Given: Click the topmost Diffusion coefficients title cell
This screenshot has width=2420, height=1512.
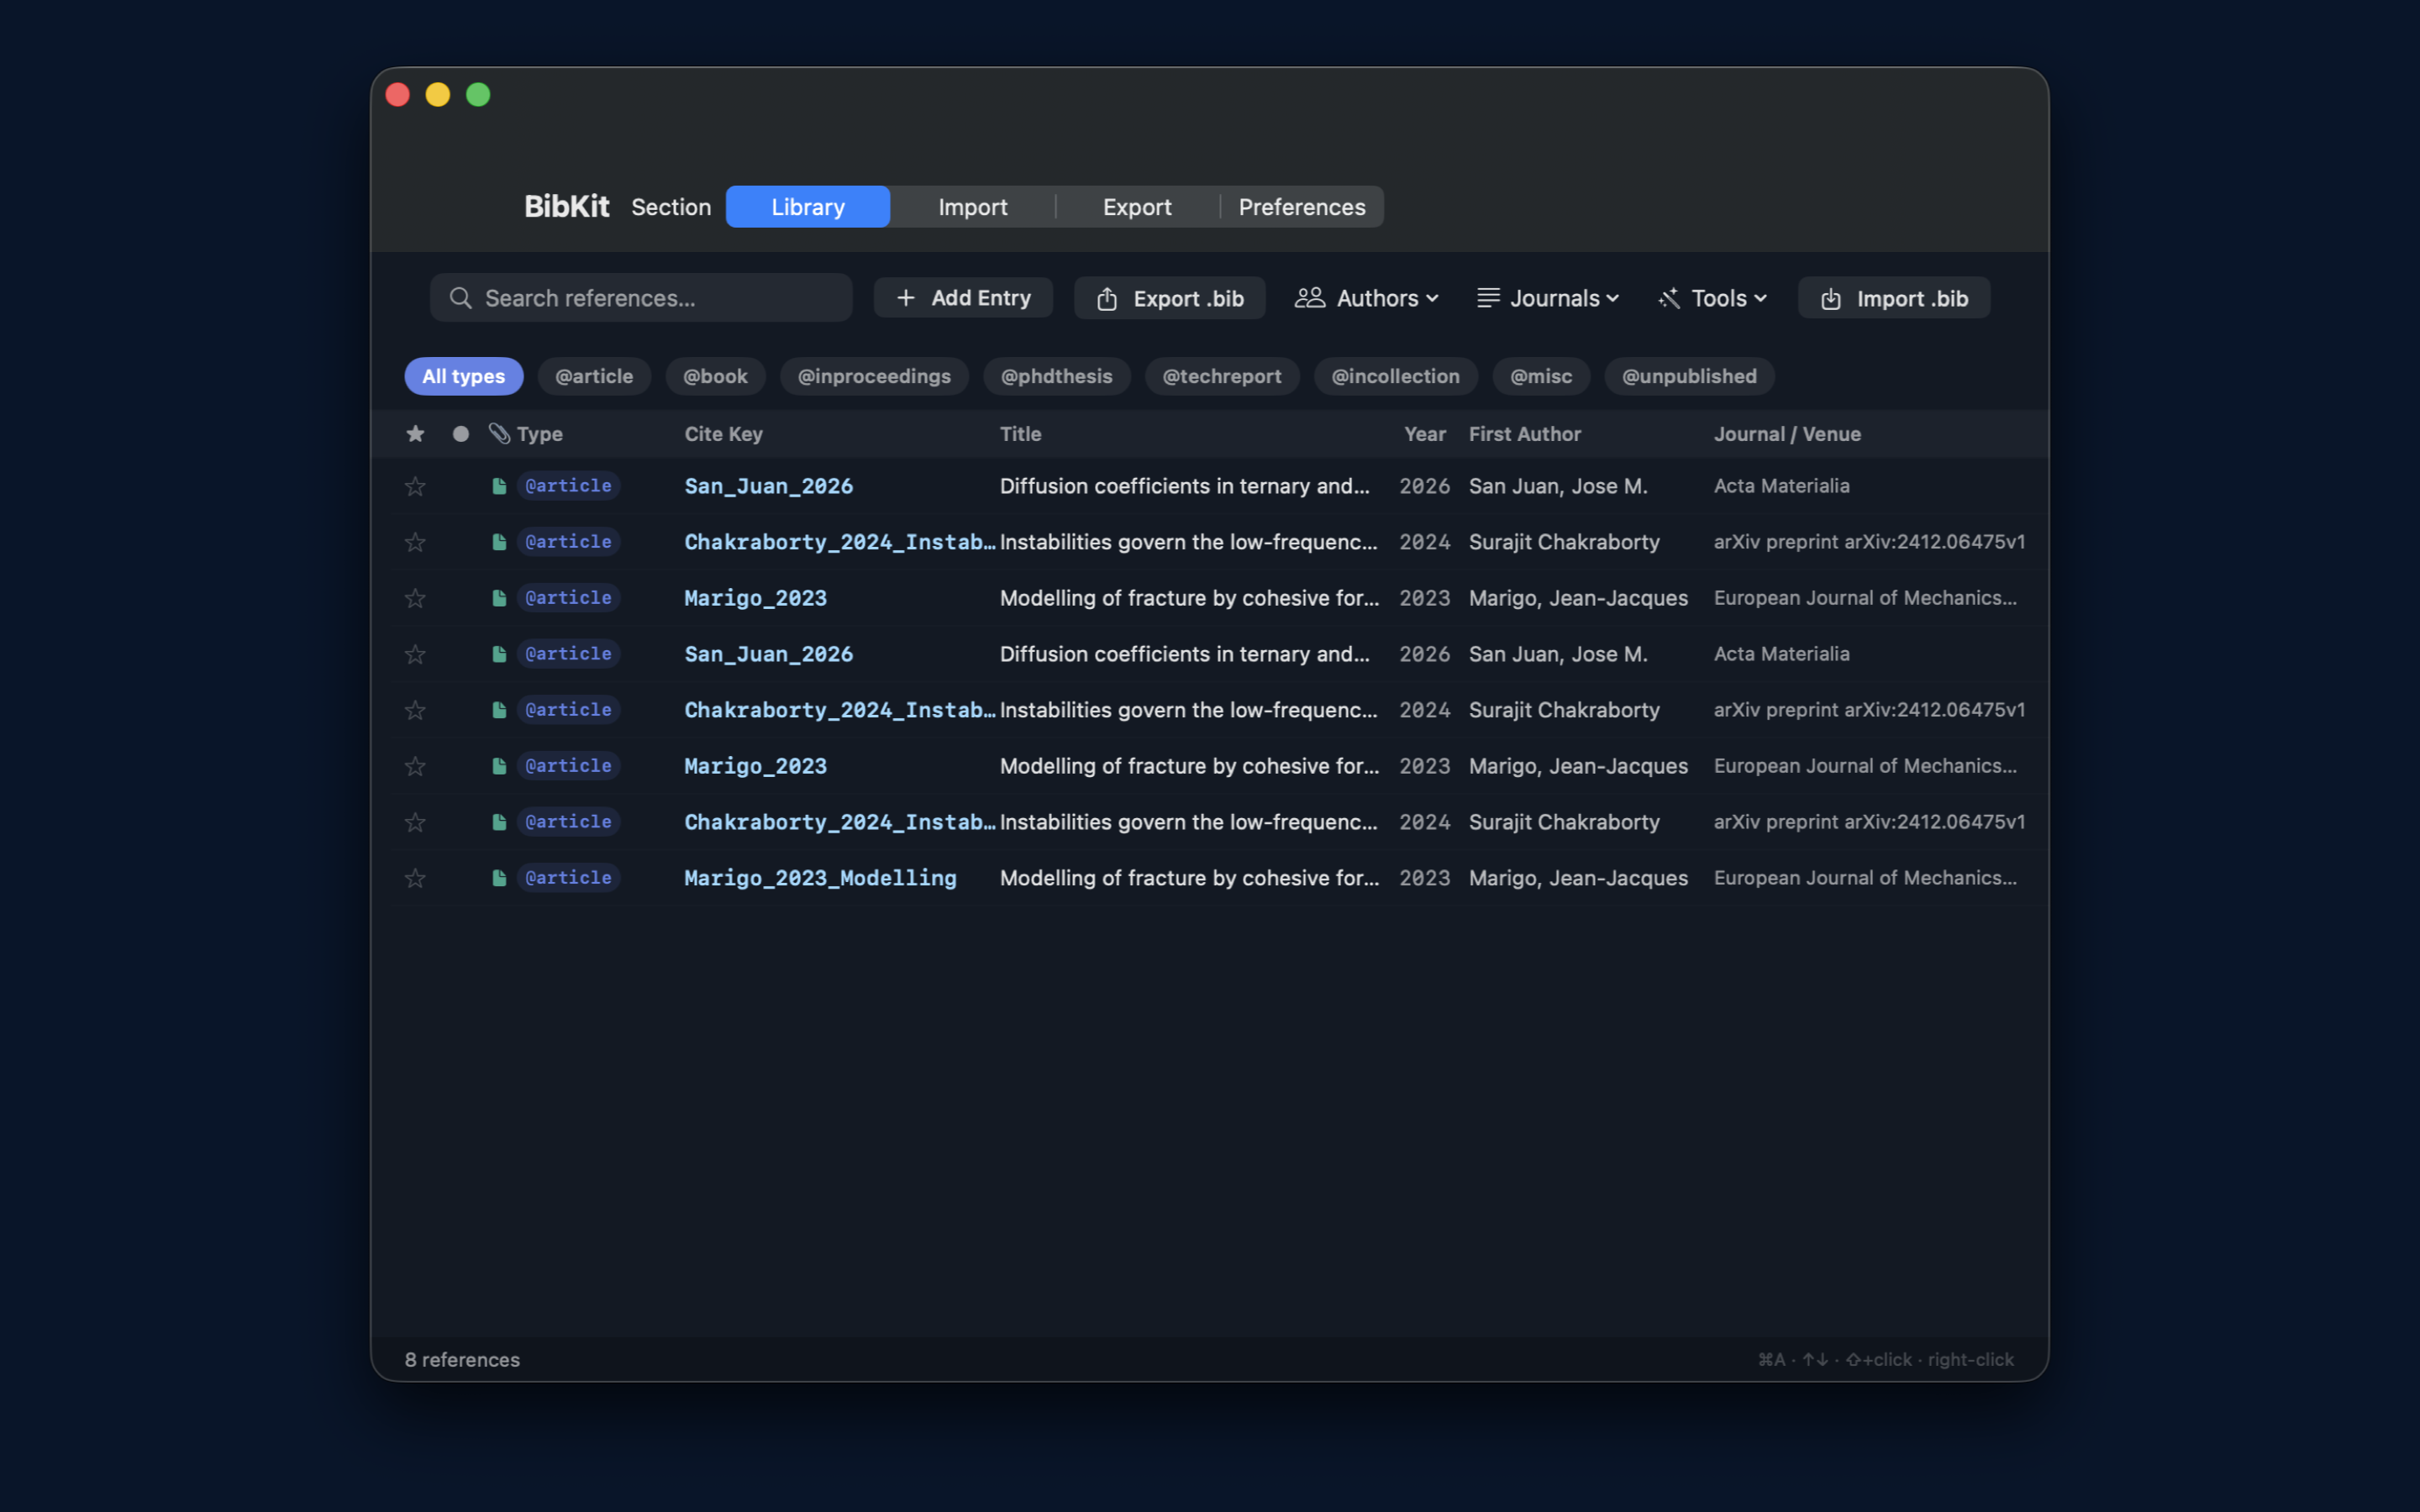Looking at the screenshot, I should (1184, 486).
